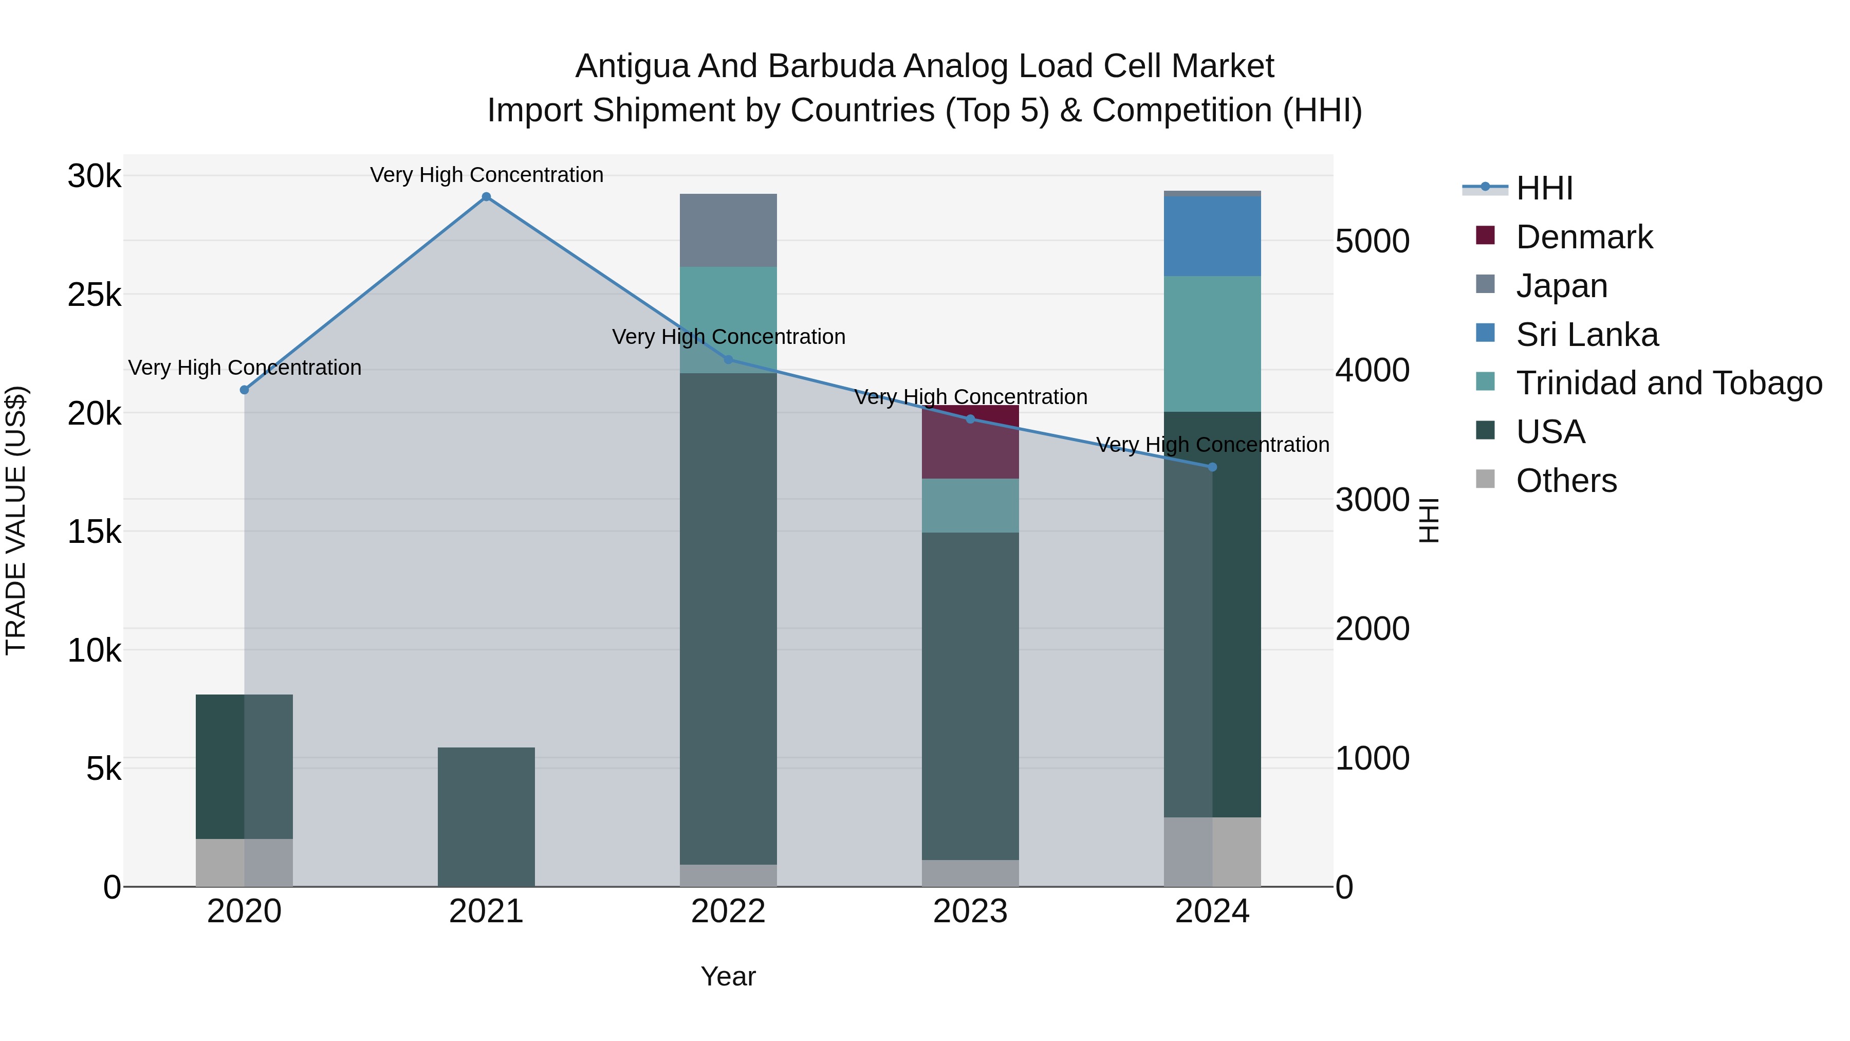Click the chart title Antigua And Barbuda
1850x1041 pixels.
click(x=925, y=66)
